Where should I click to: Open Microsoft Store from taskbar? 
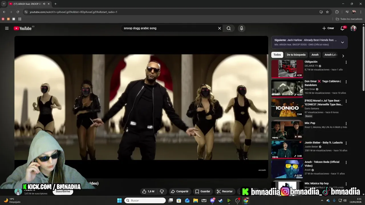[x=179, y=200]
